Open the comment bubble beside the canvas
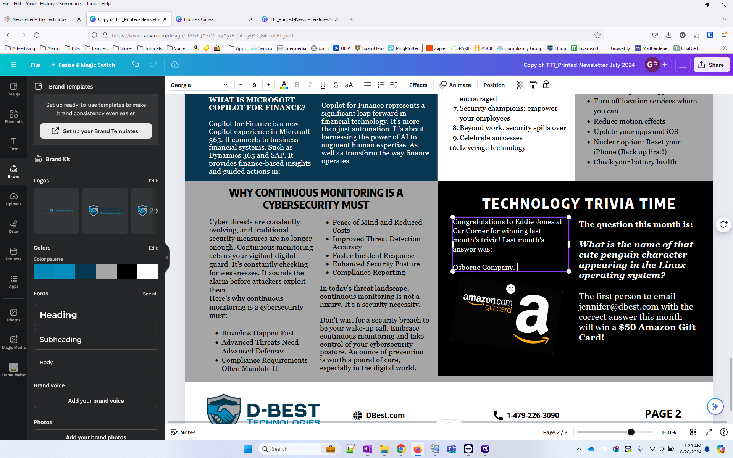Image resolution: width=733 pixels, height=458 pixels. (723, 224)
